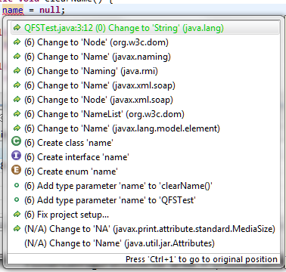Select Change to 'Name' (javax.xml.soap)

point(100,85)
